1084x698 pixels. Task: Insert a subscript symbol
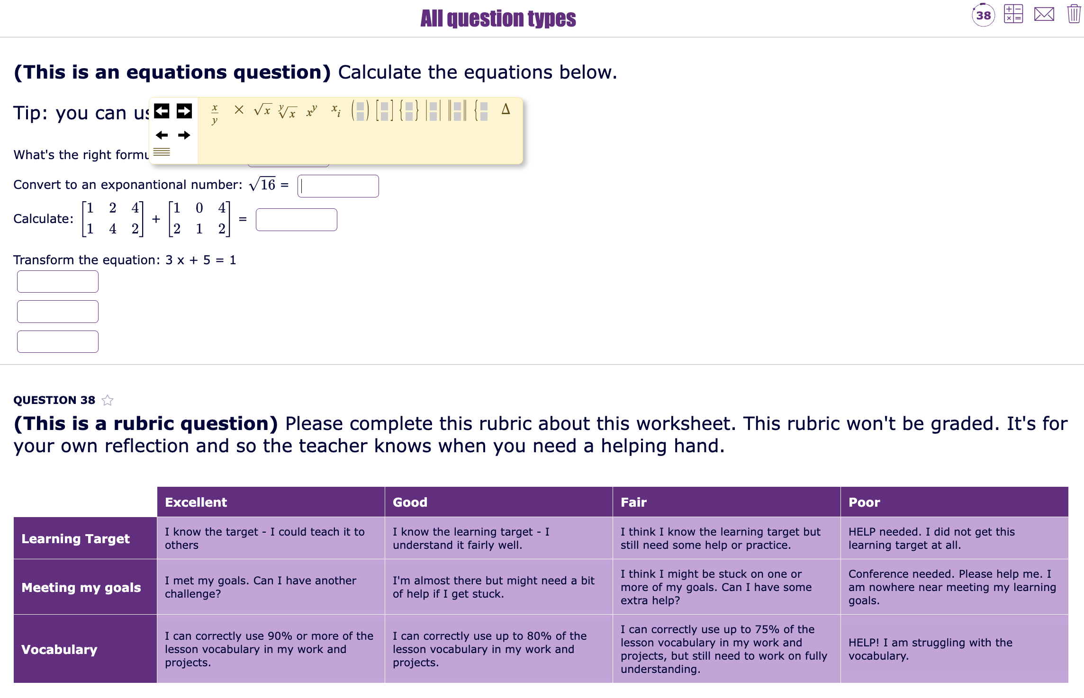click(335, 111)
